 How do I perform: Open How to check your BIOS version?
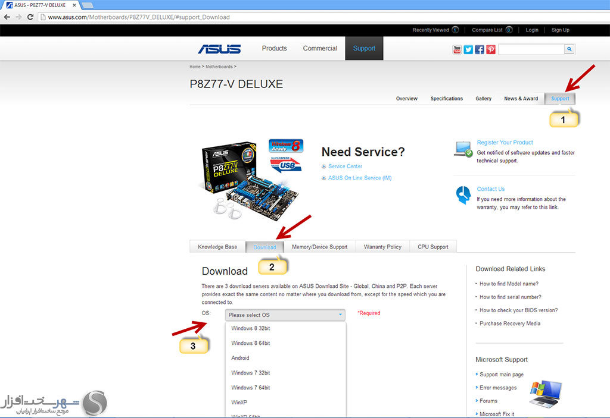point(519,310)
